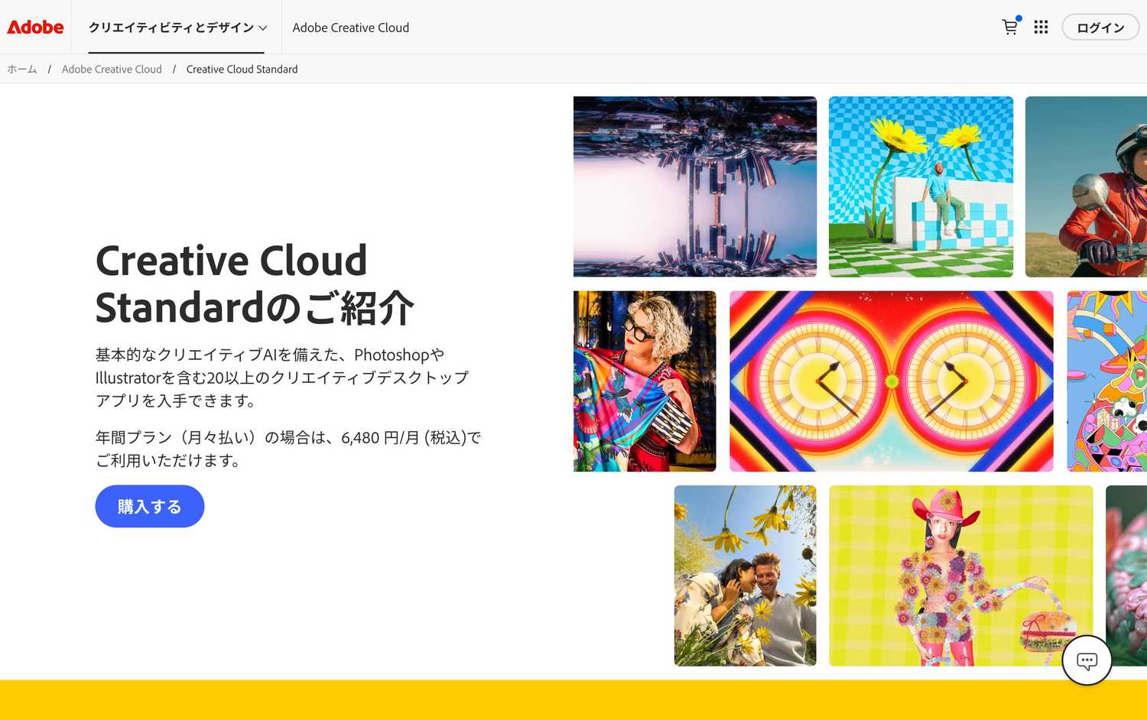Open the app switcher grid icon
This screenshot has width=1147, height=720.
(x=1041, y=27)
